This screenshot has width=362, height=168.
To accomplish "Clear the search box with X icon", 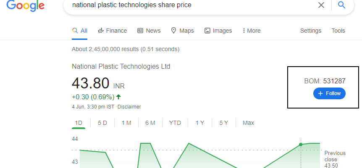I will click(321, 5).
